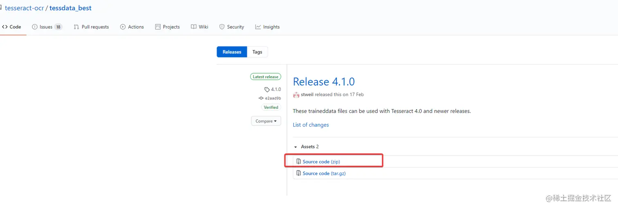This screenshot has width=618, height=209.
Task: Click the stweil avatar image
Action: (296, 95)
